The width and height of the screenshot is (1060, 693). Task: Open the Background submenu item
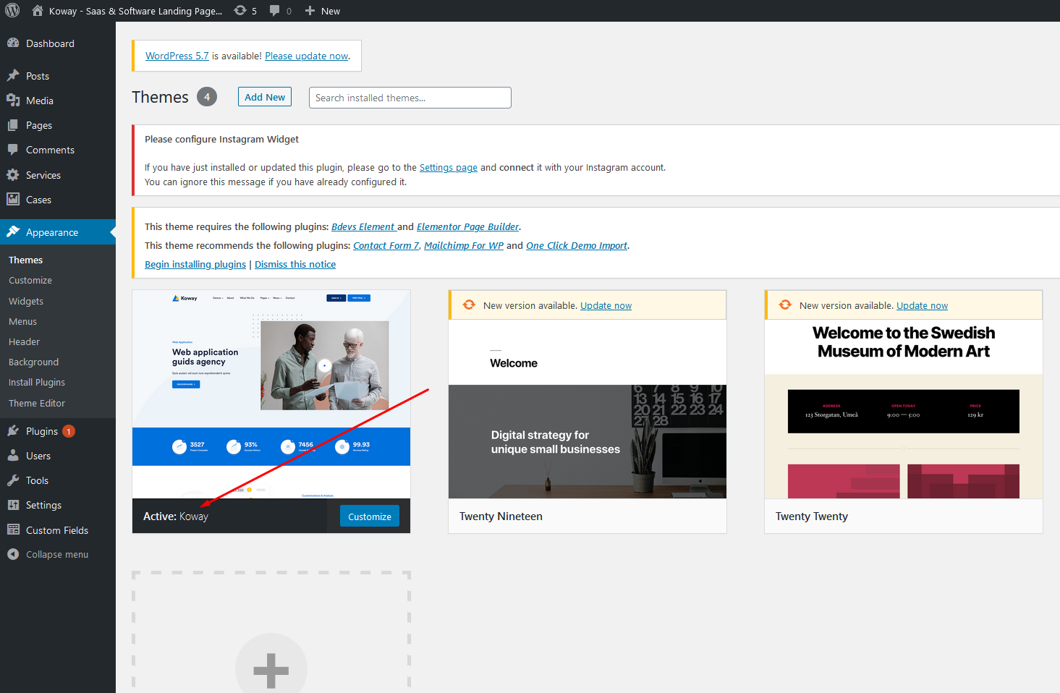33,362
